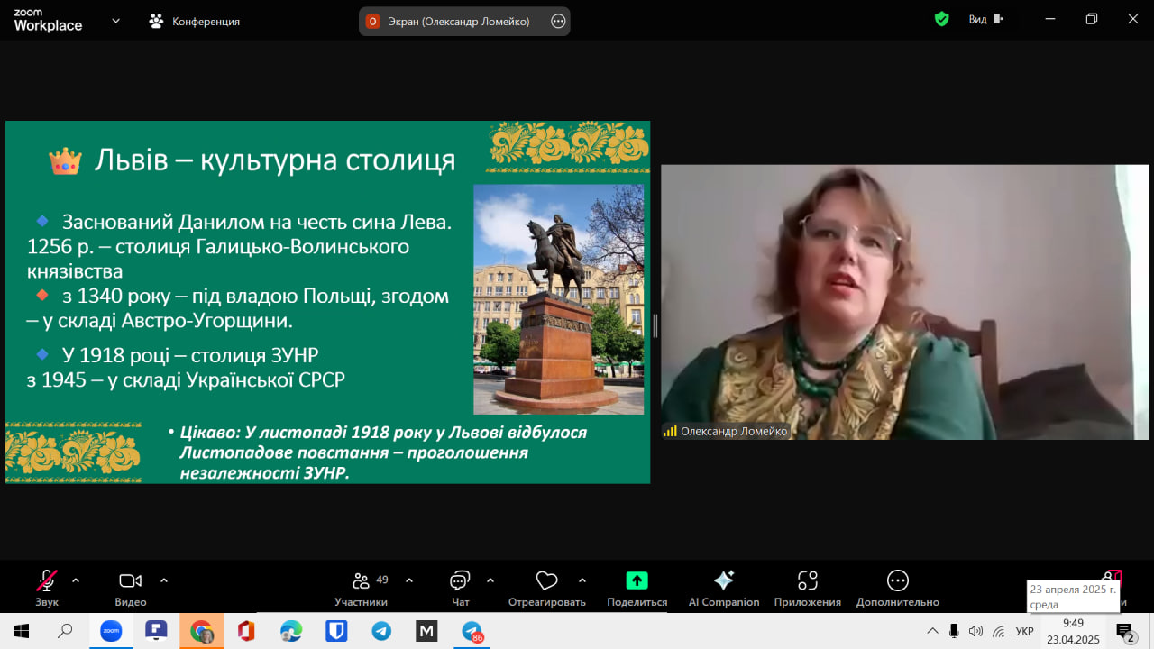Open the Windows notification center
This screenshot has height=649, width=1154.
[1125, 632]
